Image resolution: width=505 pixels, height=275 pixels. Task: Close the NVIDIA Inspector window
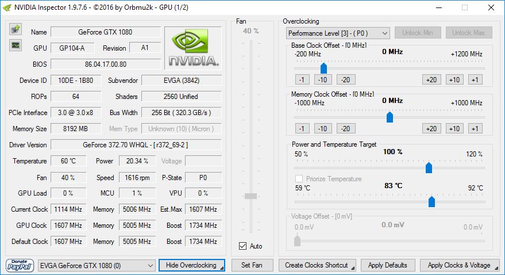(491, 7)
